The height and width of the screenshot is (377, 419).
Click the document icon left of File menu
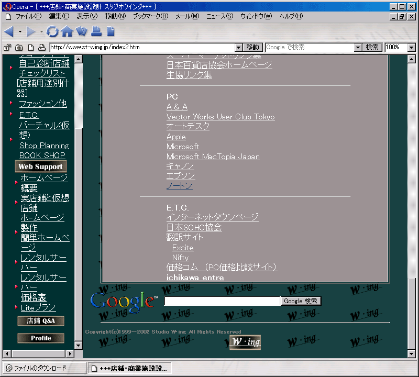(8, 17)
